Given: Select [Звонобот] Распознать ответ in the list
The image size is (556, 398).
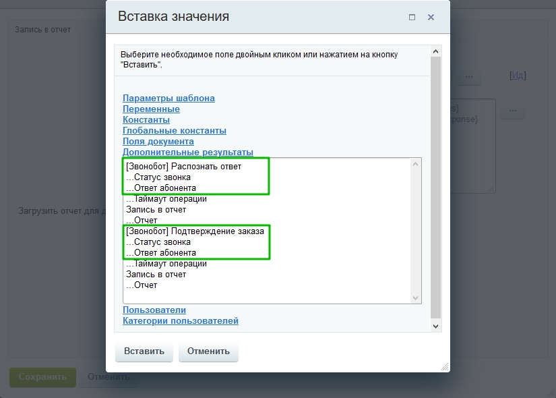Looking at the screenshot, I should pos(183,167).
